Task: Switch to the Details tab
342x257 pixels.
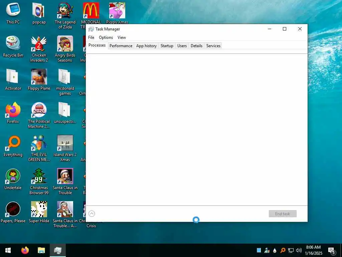Action: (196, 46)
